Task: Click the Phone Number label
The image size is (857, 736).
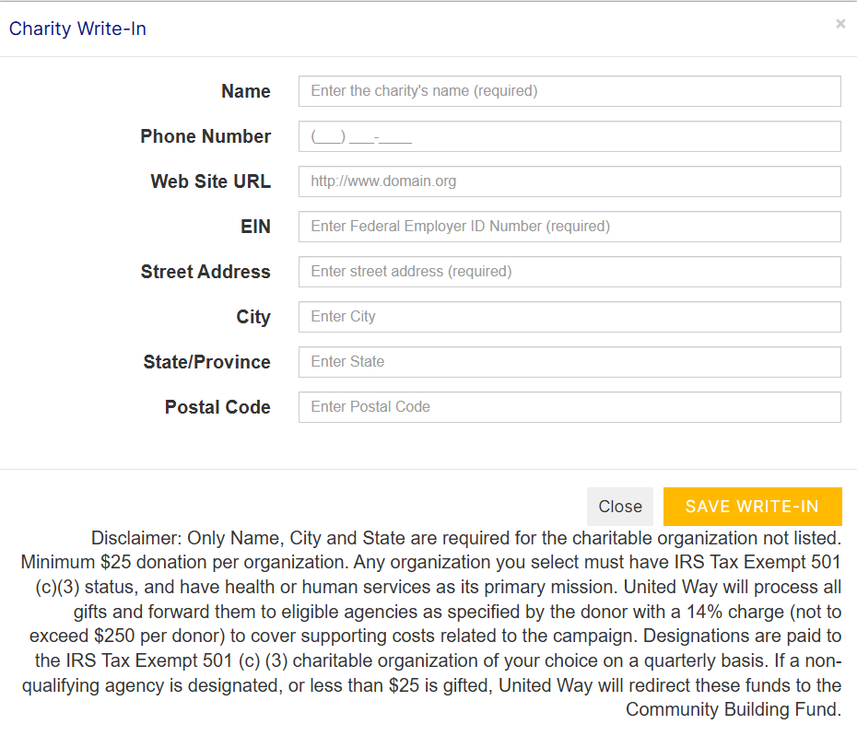Action: [205, 136]
